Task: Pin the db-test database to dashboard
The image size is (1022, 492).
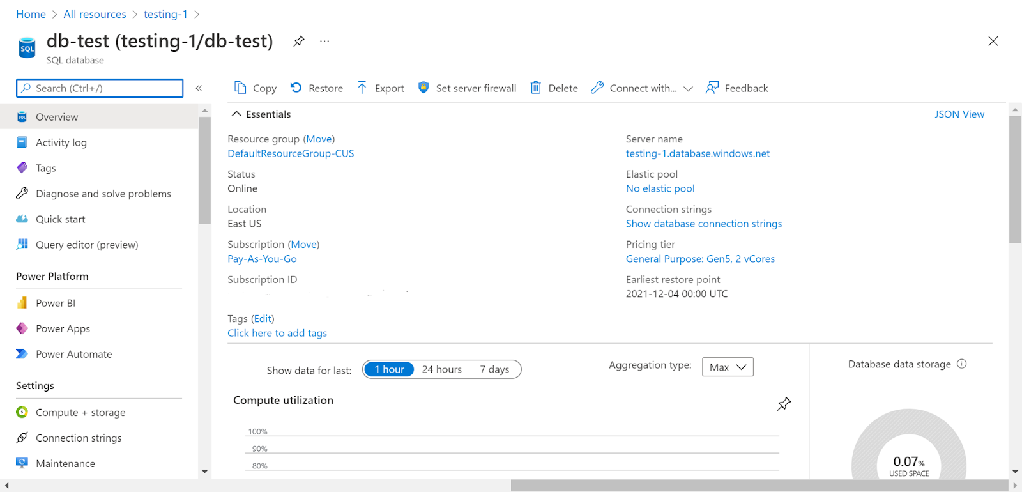Action: pyautogui.click(x=298, y=42)
